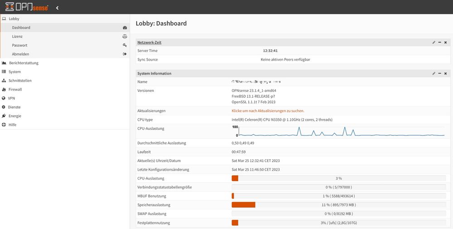Click the Netzwerk-Zeit widget title link
The image size is (453, 229).
[x=149, y=43]
